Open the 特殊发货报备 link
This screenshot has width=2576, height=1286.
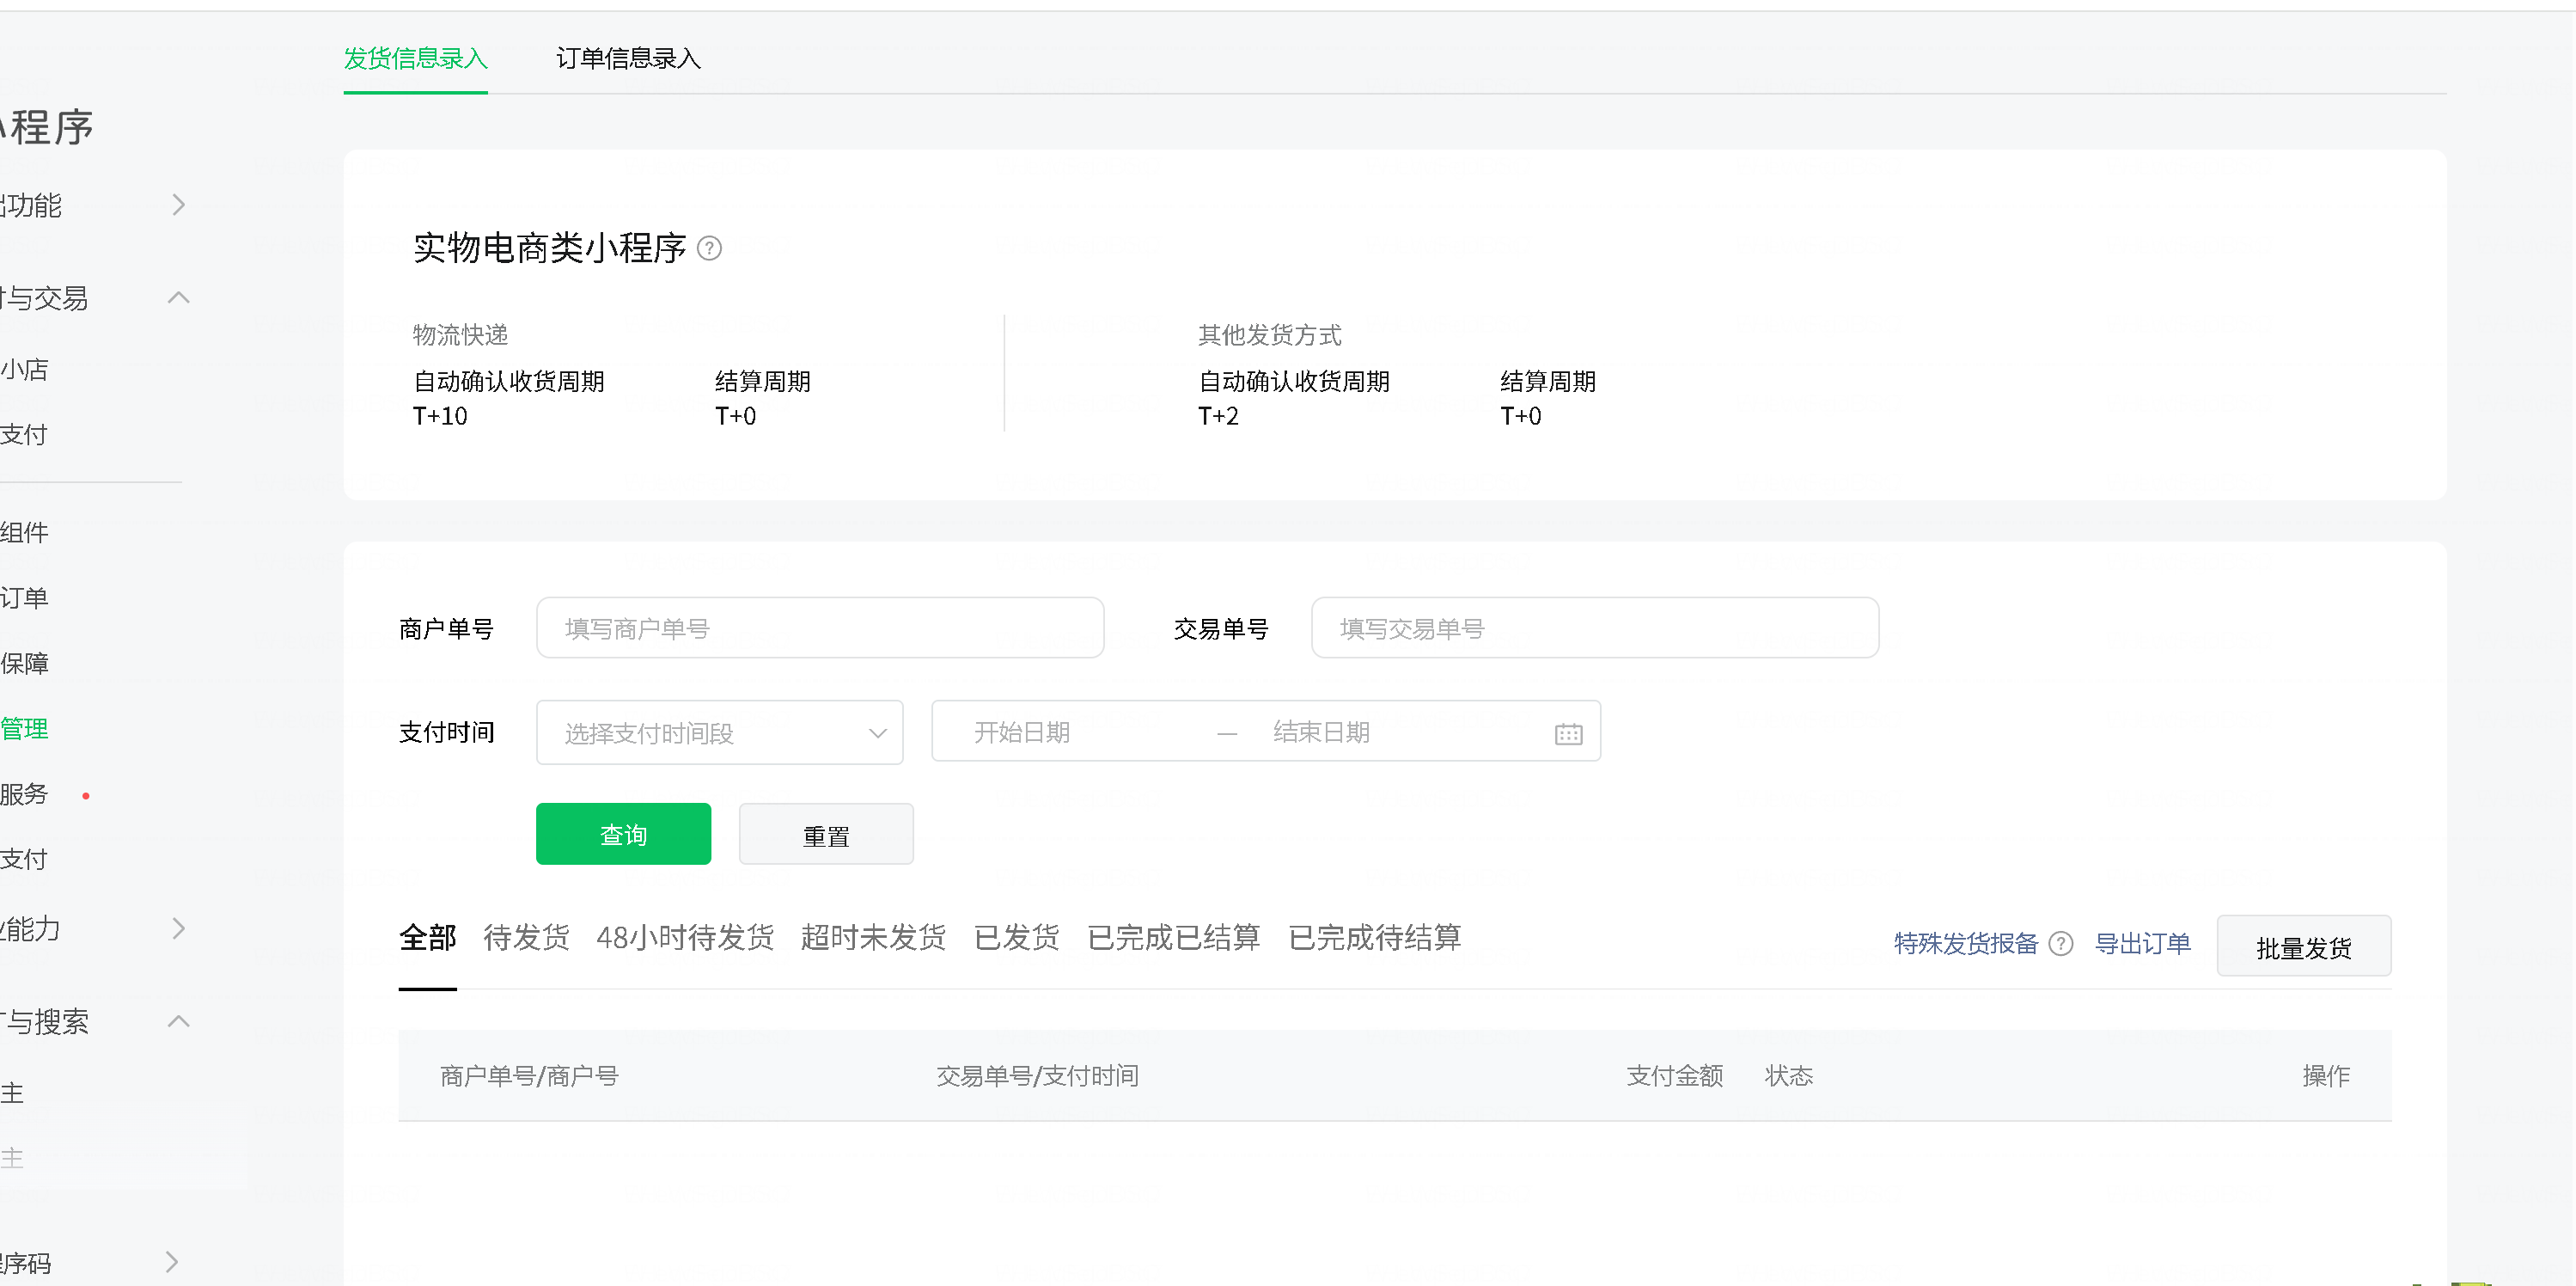coord(1965,944)
